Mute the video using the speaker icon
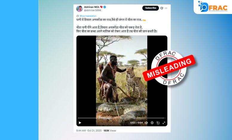The image size is (232, 140). [x=146, y=123]
